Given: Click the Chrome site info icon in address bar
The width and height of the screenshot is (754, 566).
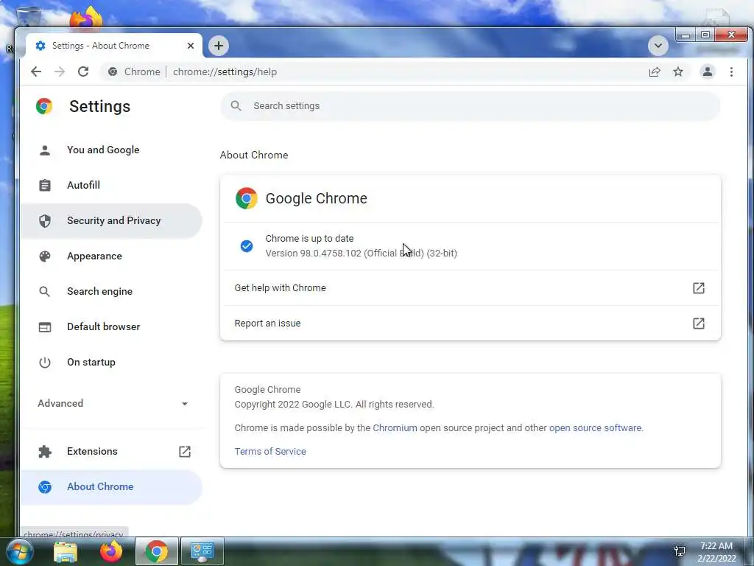Looking at the screenshot, I should pyautogui.click(x=113, y=71).
